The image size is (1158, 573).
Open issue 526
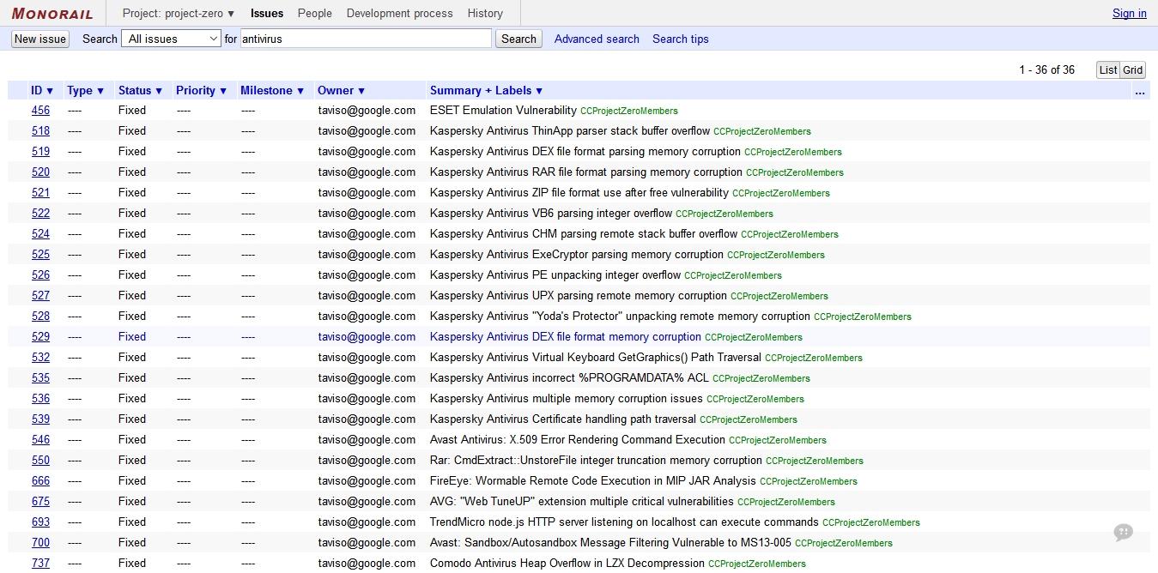40,275
